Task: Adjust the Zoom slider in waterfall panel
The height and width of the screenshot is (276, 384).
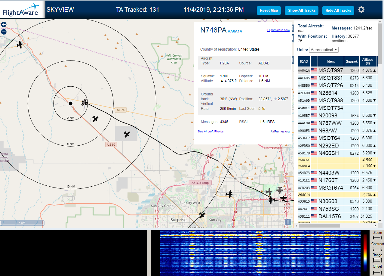Action: 377,238
